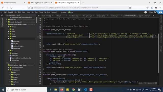This screenshot has height=92, width=163.
Task: Open the Tools menu
Action: click(41, 12)
